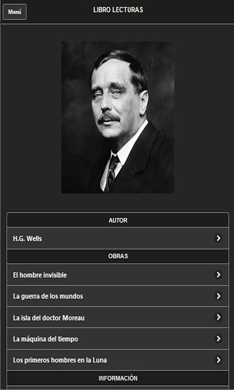This screenshot has width=234, height=390.
Task: Open the H.G. Wells author entry
Action: click(x=27, y=239)
